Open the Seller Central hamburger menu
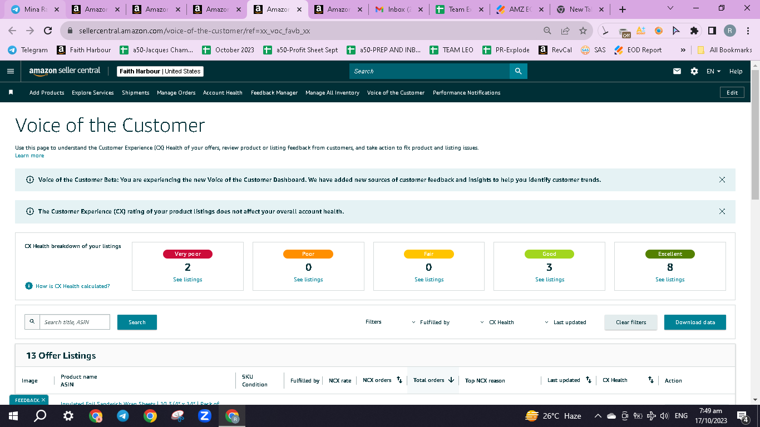The width and height of the screenshot is (760, 427). (x=10, y=71)
